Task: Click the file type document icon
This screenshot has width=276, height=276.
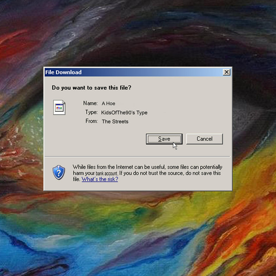Action: click(60, 107)
